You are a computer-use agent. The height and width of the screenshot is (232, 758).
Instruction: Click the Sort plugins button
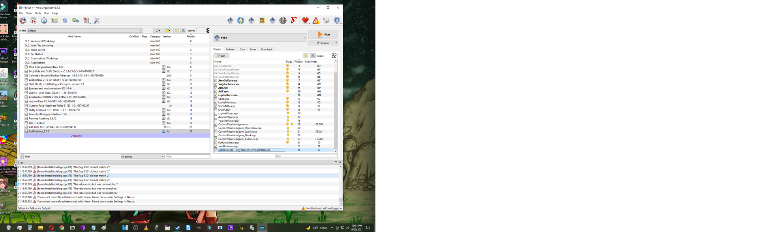[x=221, y=56]
